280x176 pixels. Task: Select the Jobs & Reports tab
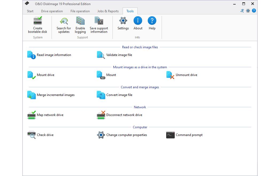pyautogui.click(x=108, y=11)
